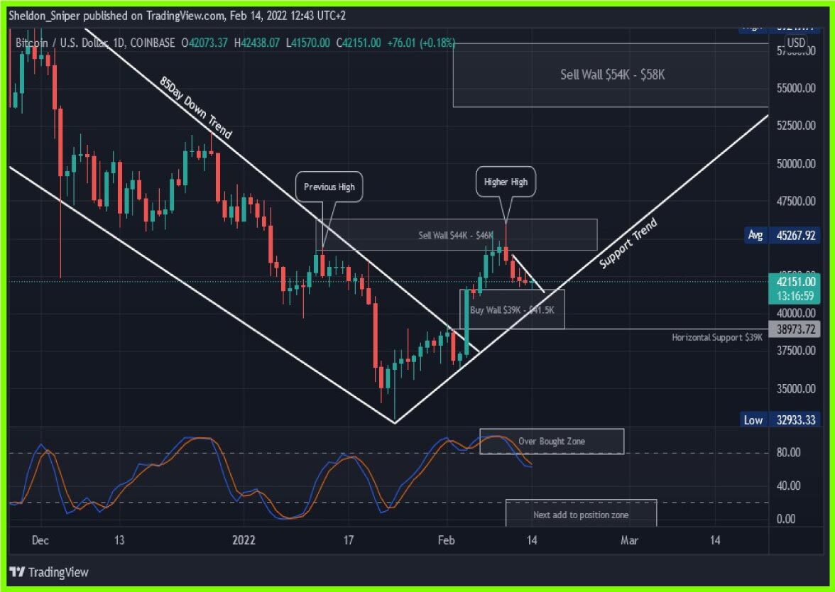The width and height of the screenshot is (835, 592).
Task: Select the Sell Wall $44K - $46K zone label
Action: coord(456,235)
